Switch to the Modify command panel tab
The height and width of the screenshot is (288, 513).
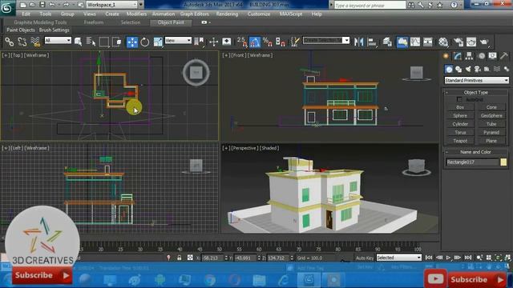pyautogui.click(x=458, y=56)
